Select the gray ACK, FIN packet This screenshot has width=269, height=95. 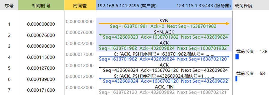[164, 89]
